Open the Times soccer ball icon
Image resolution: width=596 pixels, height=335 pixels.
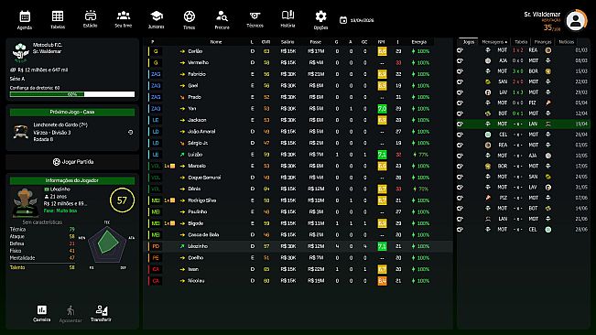[x=190, y=16]
